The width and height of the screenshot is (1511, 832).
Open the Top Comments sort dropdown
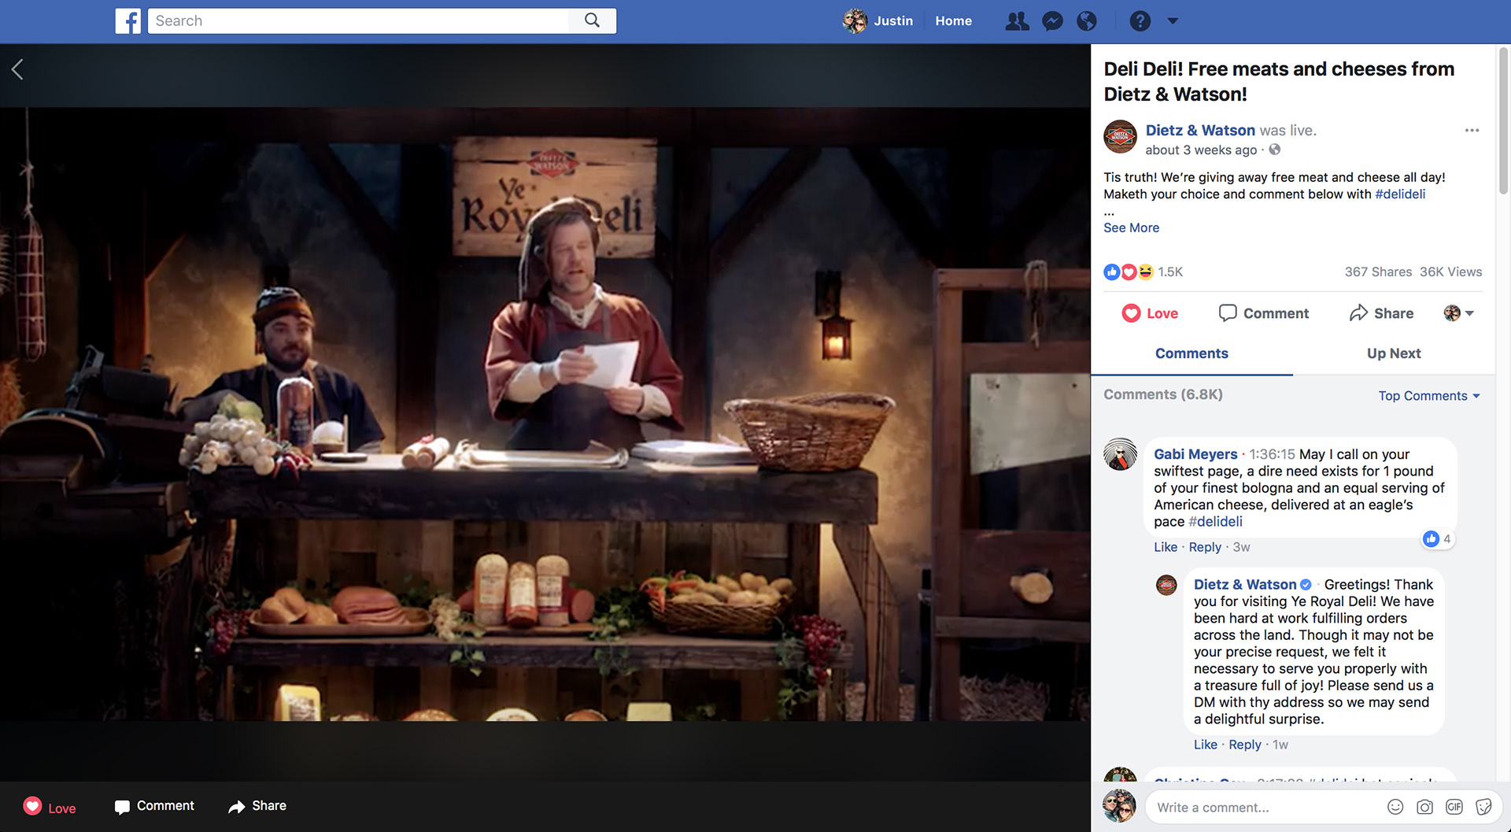pyautogui.click(x=1428, y=396)
